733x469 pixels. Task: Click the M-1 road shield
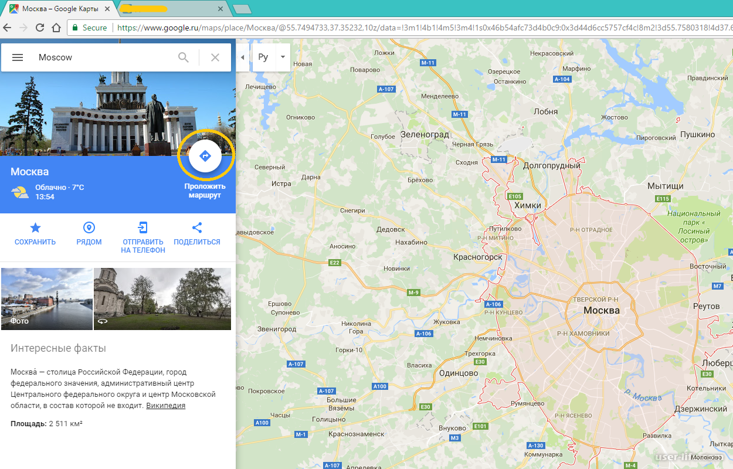point(301,434)
